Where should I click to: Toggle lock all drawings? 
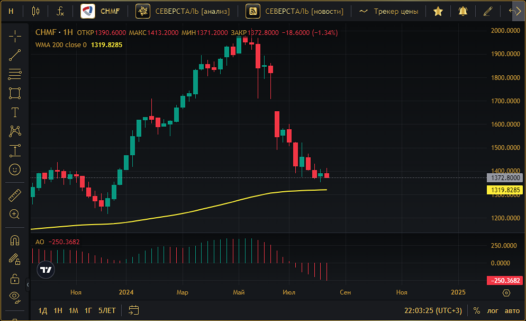15,278
